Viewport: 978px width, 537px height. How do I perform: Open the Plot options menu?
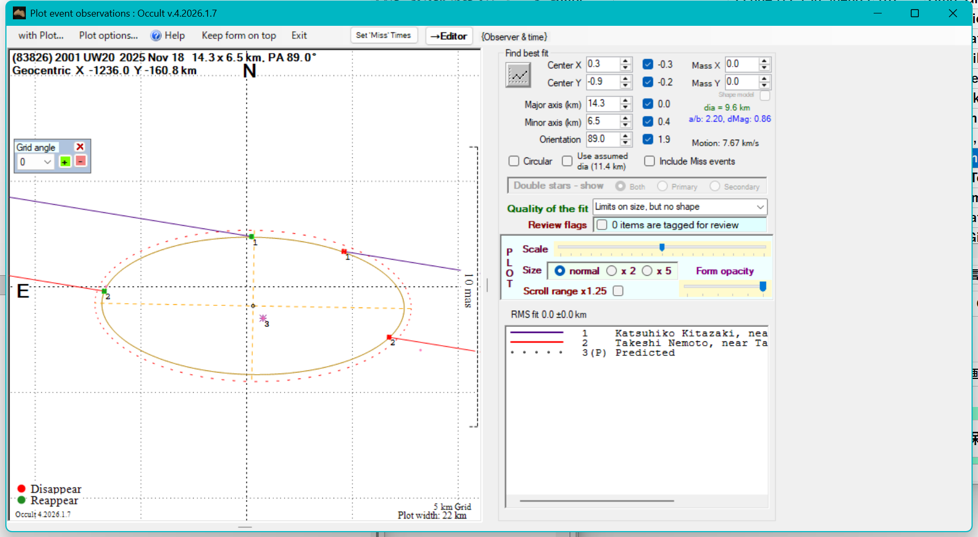[108, 35]
